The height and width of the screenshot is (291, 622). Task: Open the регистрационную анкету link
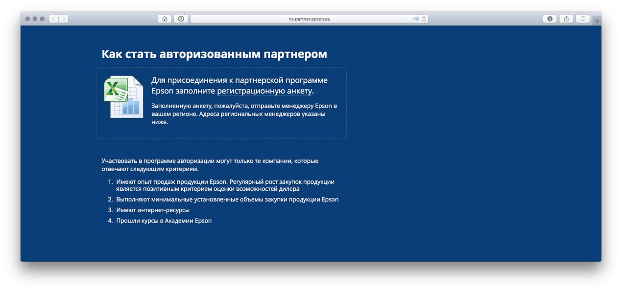[x=264, y=91]
